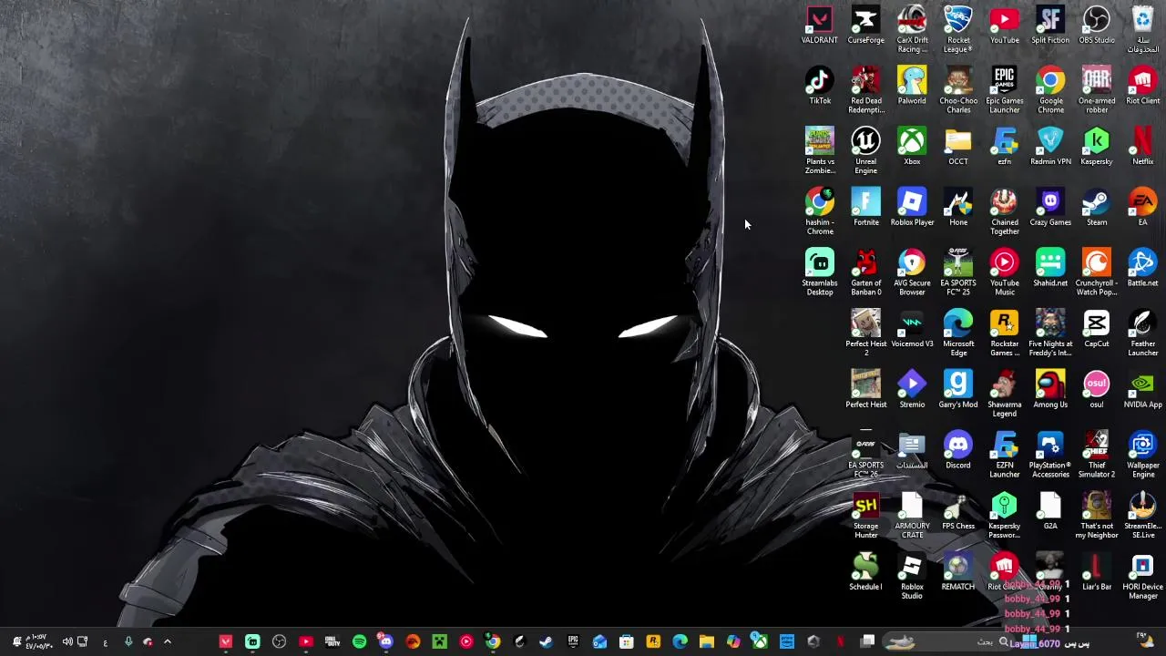The width and height of the screenshot is (1166, 656).
Task: Select the Google Chrome desktop shortcut
Action: tap(1050, 90)
